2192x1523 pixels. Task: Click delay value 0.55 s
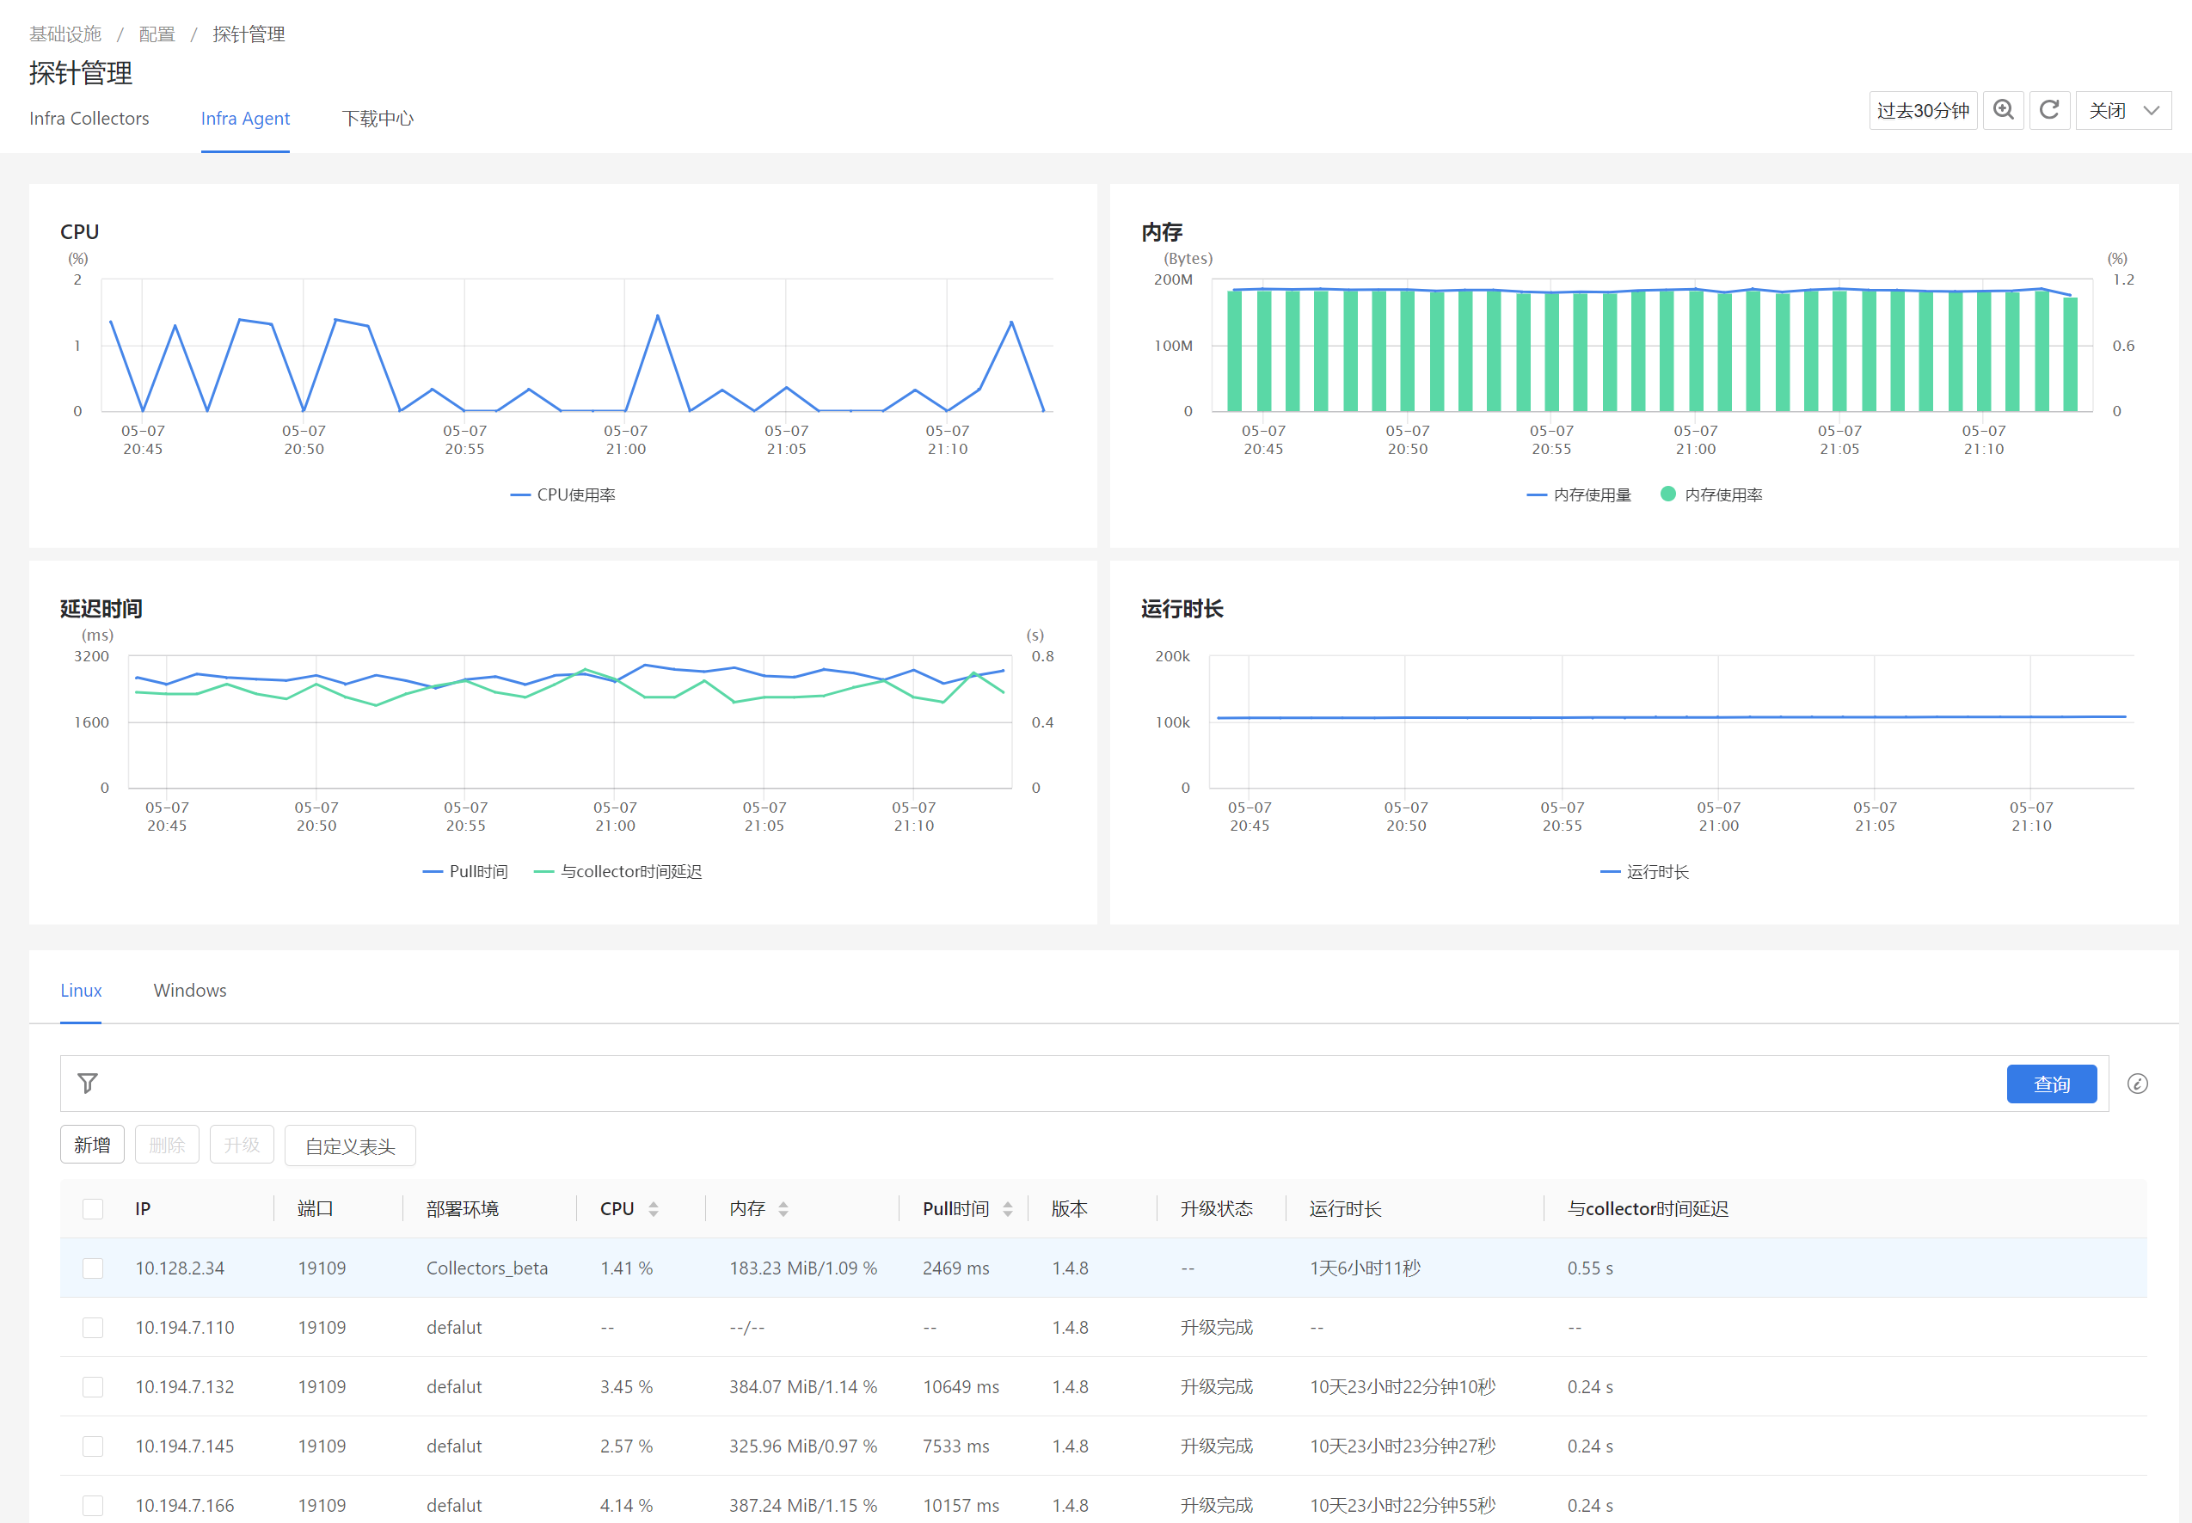(x=1590, y=1268)
